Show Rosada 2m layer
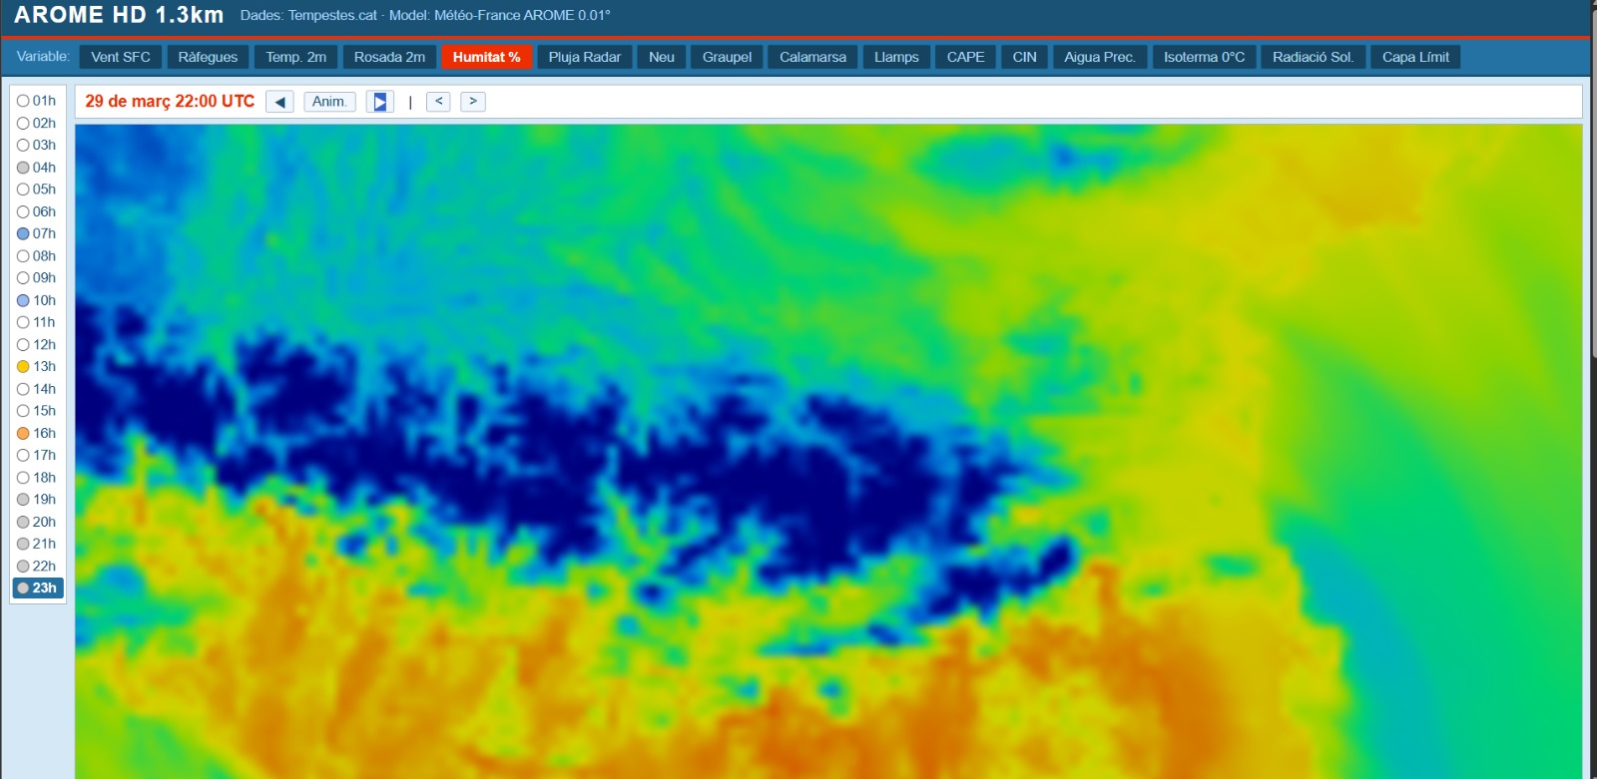The image size is (1597, 779). coord(389,57)
